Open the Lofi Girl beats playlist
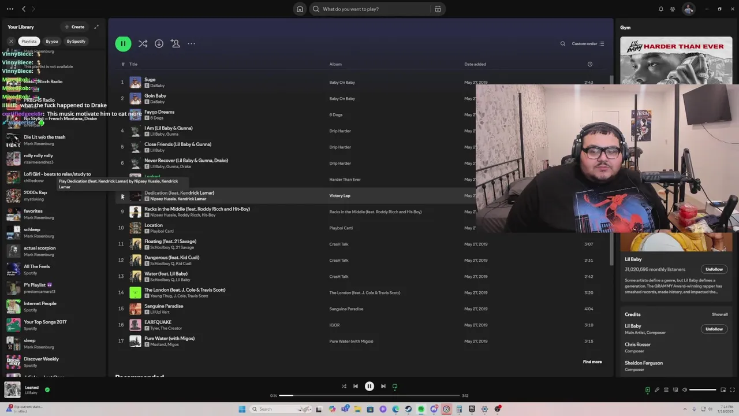 (54, 177)
